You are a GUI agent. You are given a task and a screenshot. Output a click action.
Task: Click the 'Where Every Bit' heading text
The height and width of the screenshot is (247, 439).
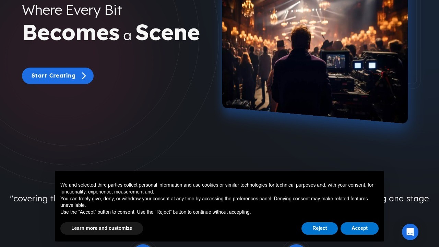point(72,10)
